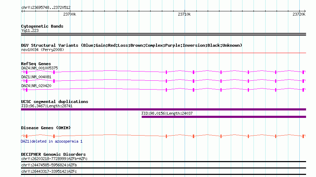The height and width of the screenshot is (177, 316).
Task: Select the DAZ4|NM_001005375 gene label
Action: (x=39, y=68)
